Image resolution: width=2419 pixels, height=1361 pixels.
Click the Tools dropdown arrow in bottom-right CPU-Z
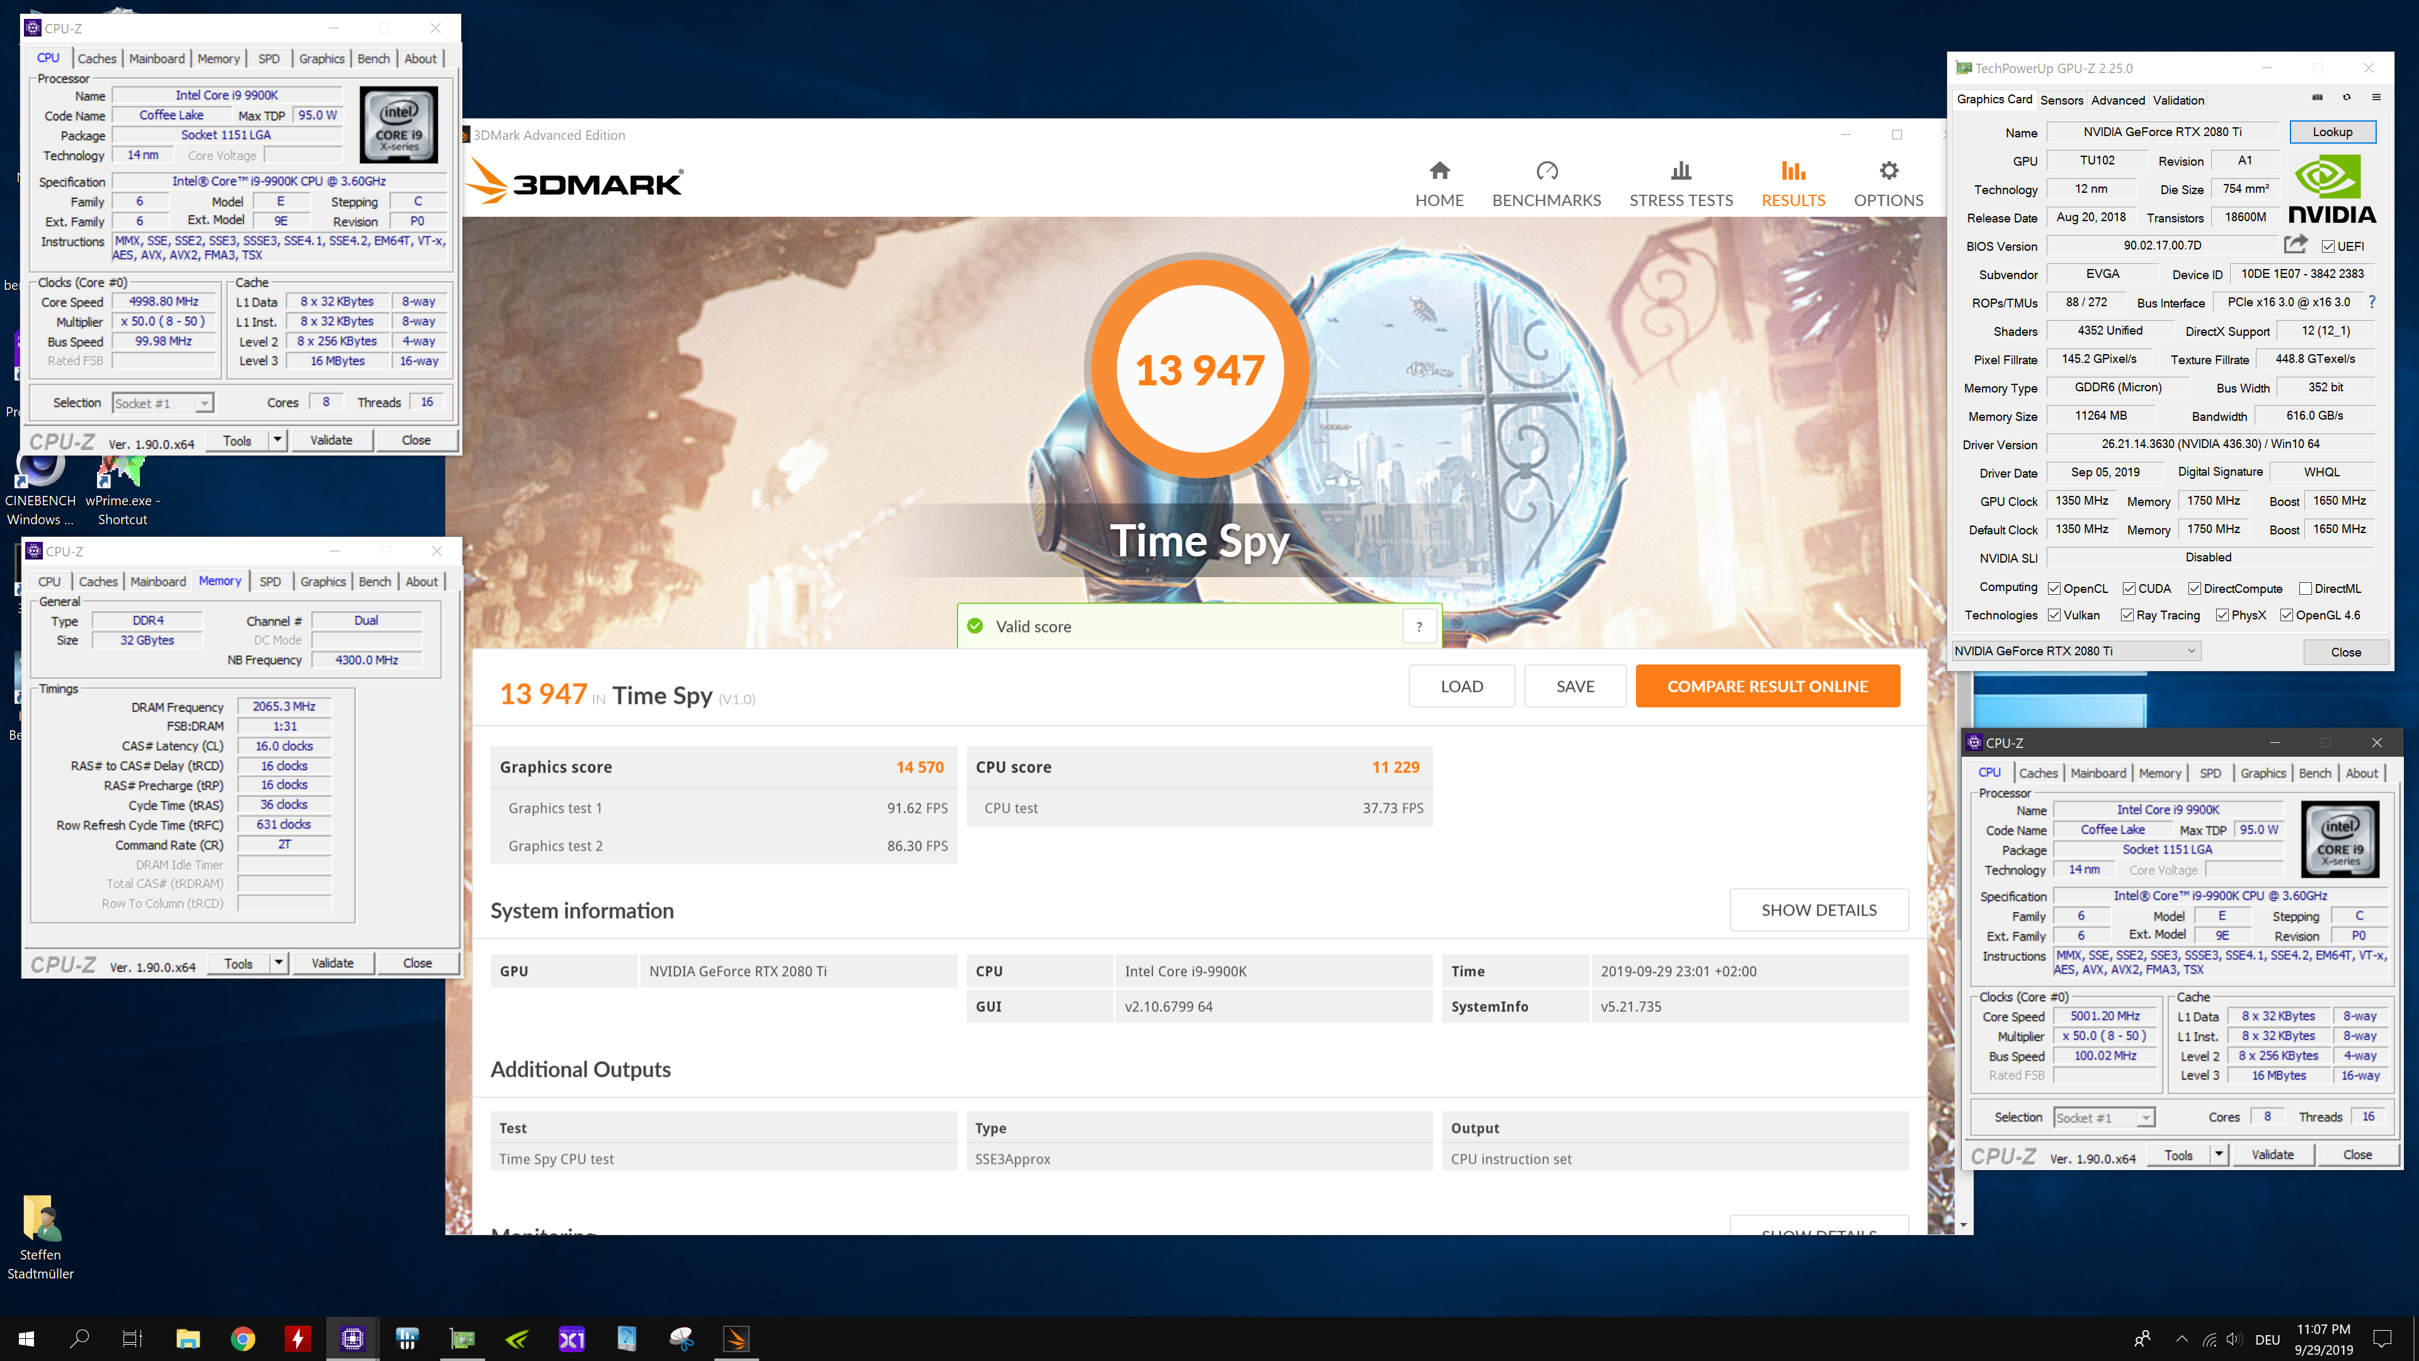(x=2219, y=1154)
